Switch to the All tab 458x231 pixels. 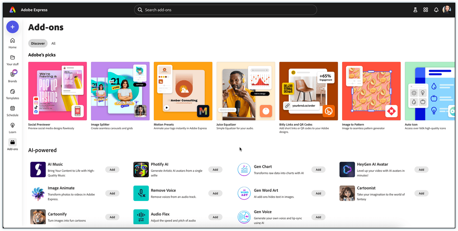[53, 44]
